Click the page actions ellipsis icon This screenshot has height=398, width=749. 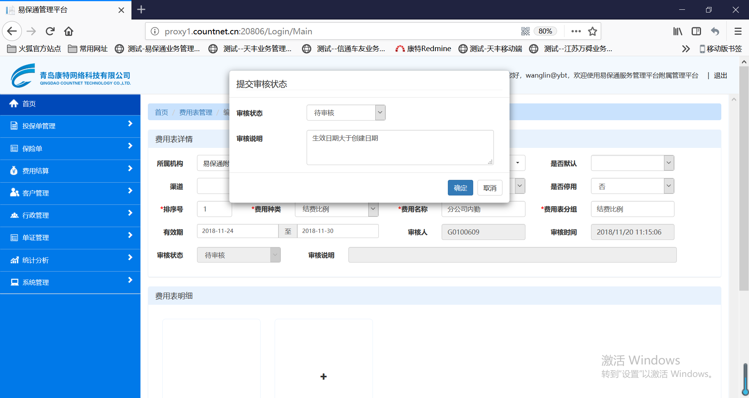click(576, 31)
